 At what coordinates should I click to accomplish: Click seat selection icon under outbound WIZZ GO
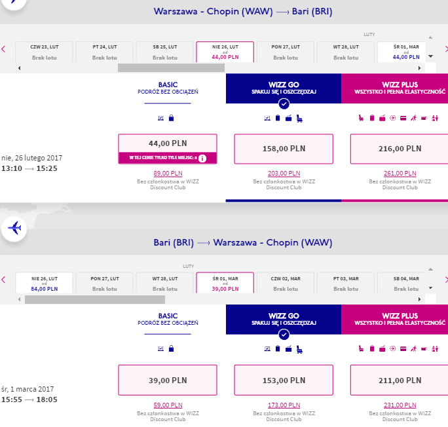(299, 119)
